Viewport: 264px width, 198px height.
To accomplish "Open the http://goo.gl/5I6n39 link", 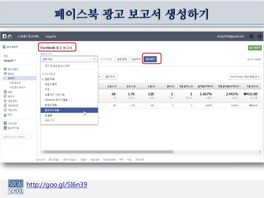I will (57, 185).
